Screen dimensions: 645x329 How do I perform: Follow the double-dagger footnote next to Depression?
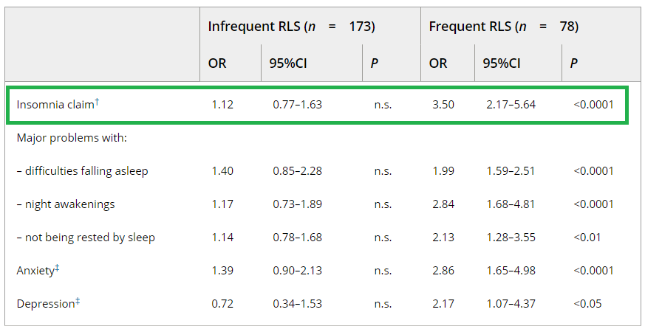coord(78,301)
